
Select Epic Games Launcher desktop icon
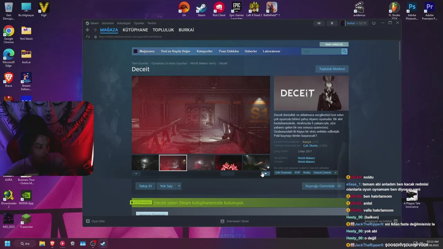tap(237, 10)
